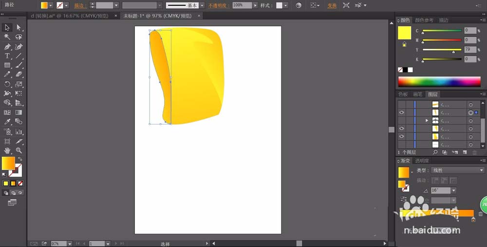Select the Eraser tool
Screen dimensions: 487x247
[x=19, y=75]
